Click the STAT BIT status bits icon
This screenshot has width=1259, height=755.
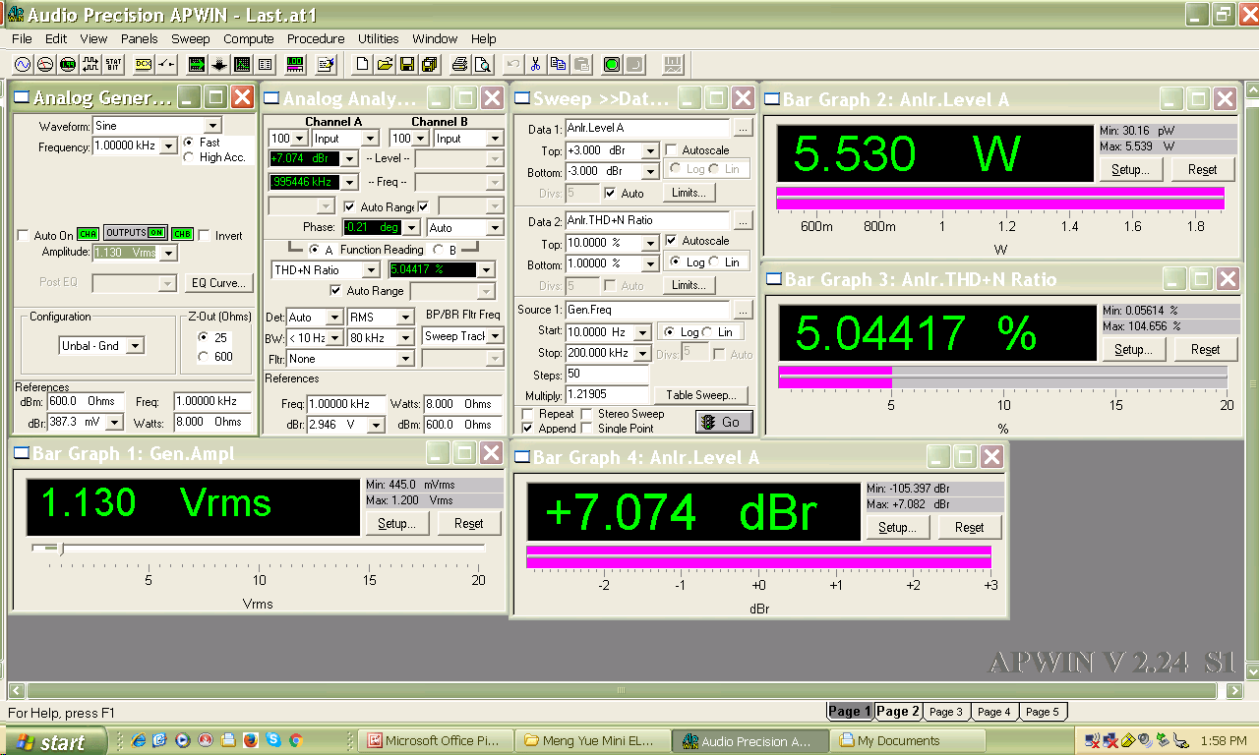pyautogui.click(x=113, y=64)
